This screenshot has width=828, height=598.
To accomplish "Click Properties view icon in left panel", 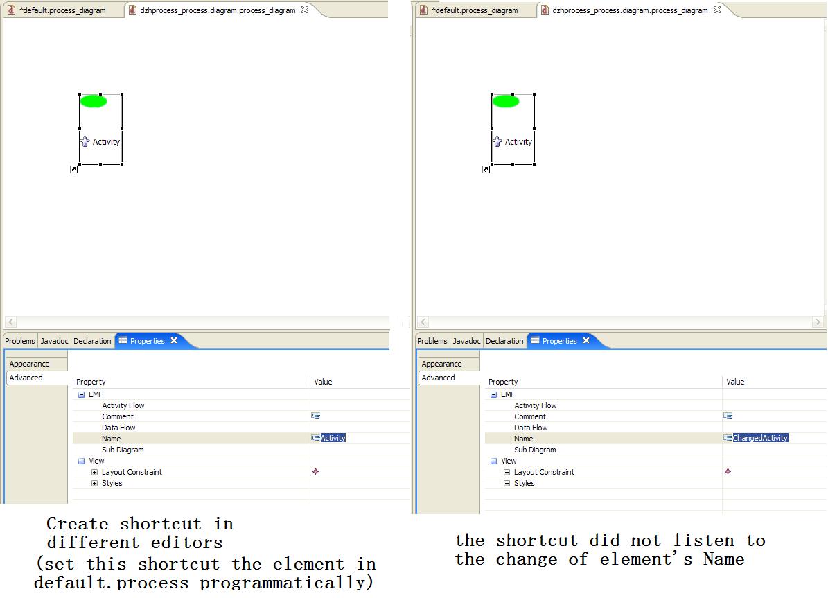I will click(x=123, y=340).
